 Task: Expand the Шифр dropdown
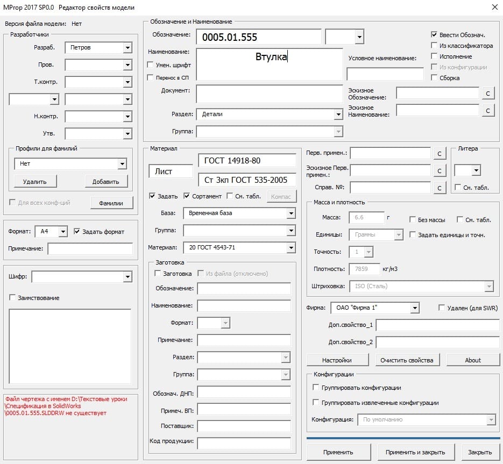(x=127, y=277)
